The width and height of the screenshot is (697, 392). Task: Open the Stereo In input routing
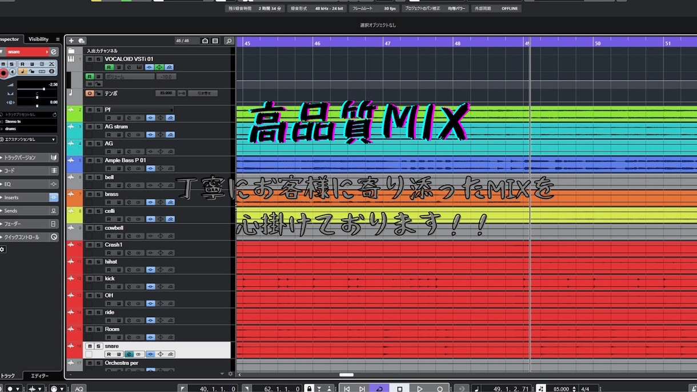[x=29, y=121]
